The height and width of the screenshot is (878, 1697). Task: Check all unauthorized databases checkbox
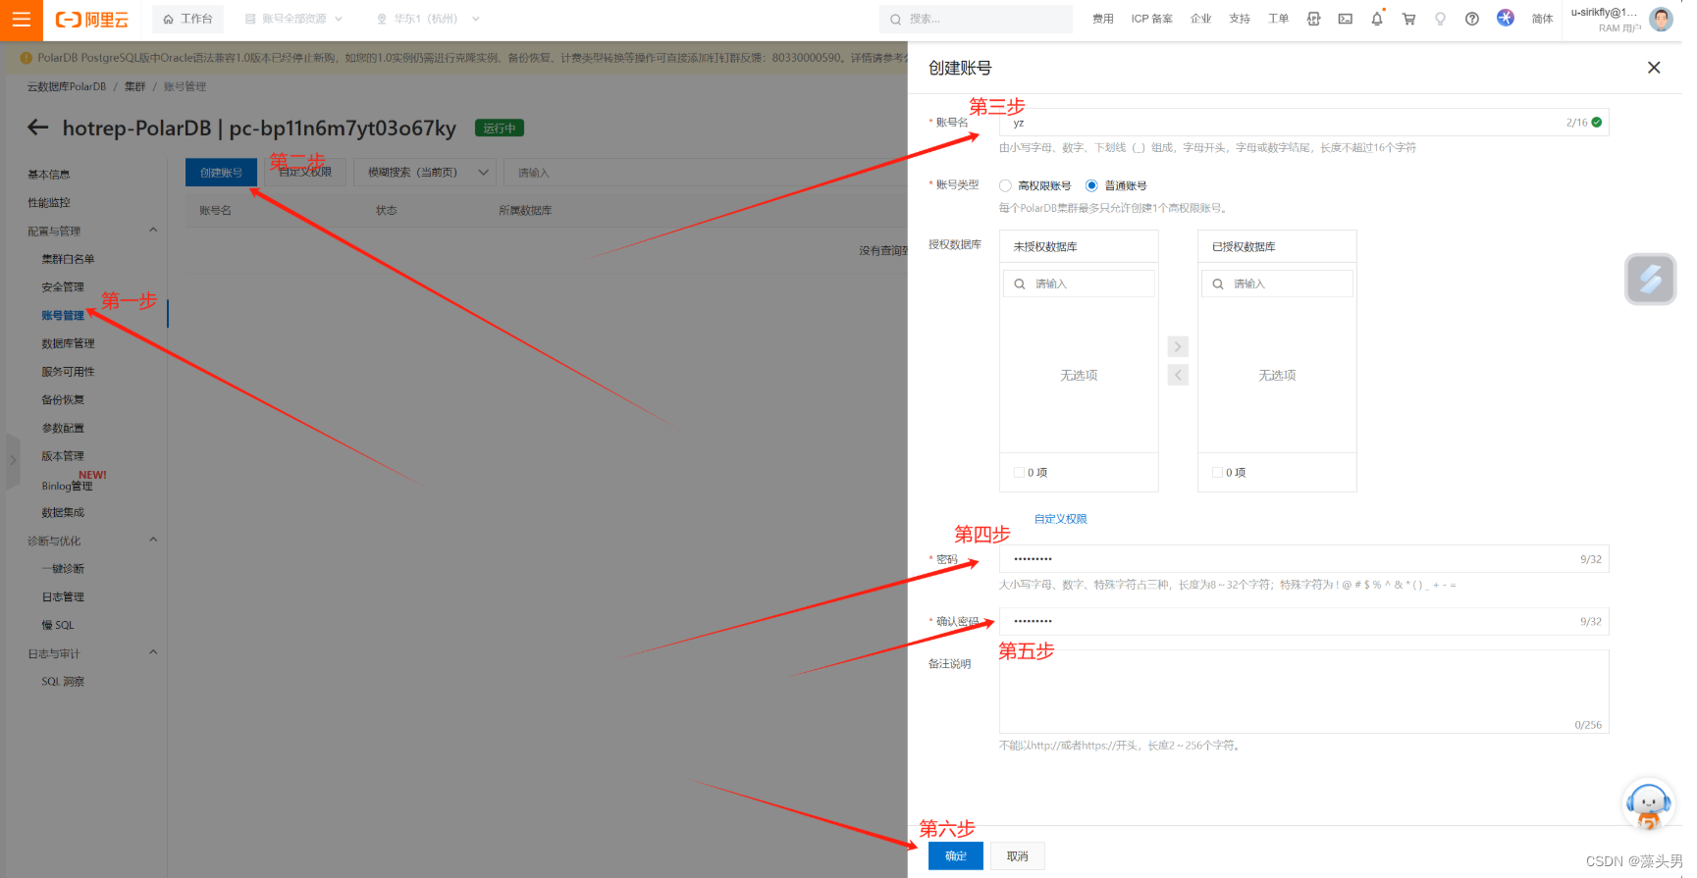click(x=1019, y=473)
